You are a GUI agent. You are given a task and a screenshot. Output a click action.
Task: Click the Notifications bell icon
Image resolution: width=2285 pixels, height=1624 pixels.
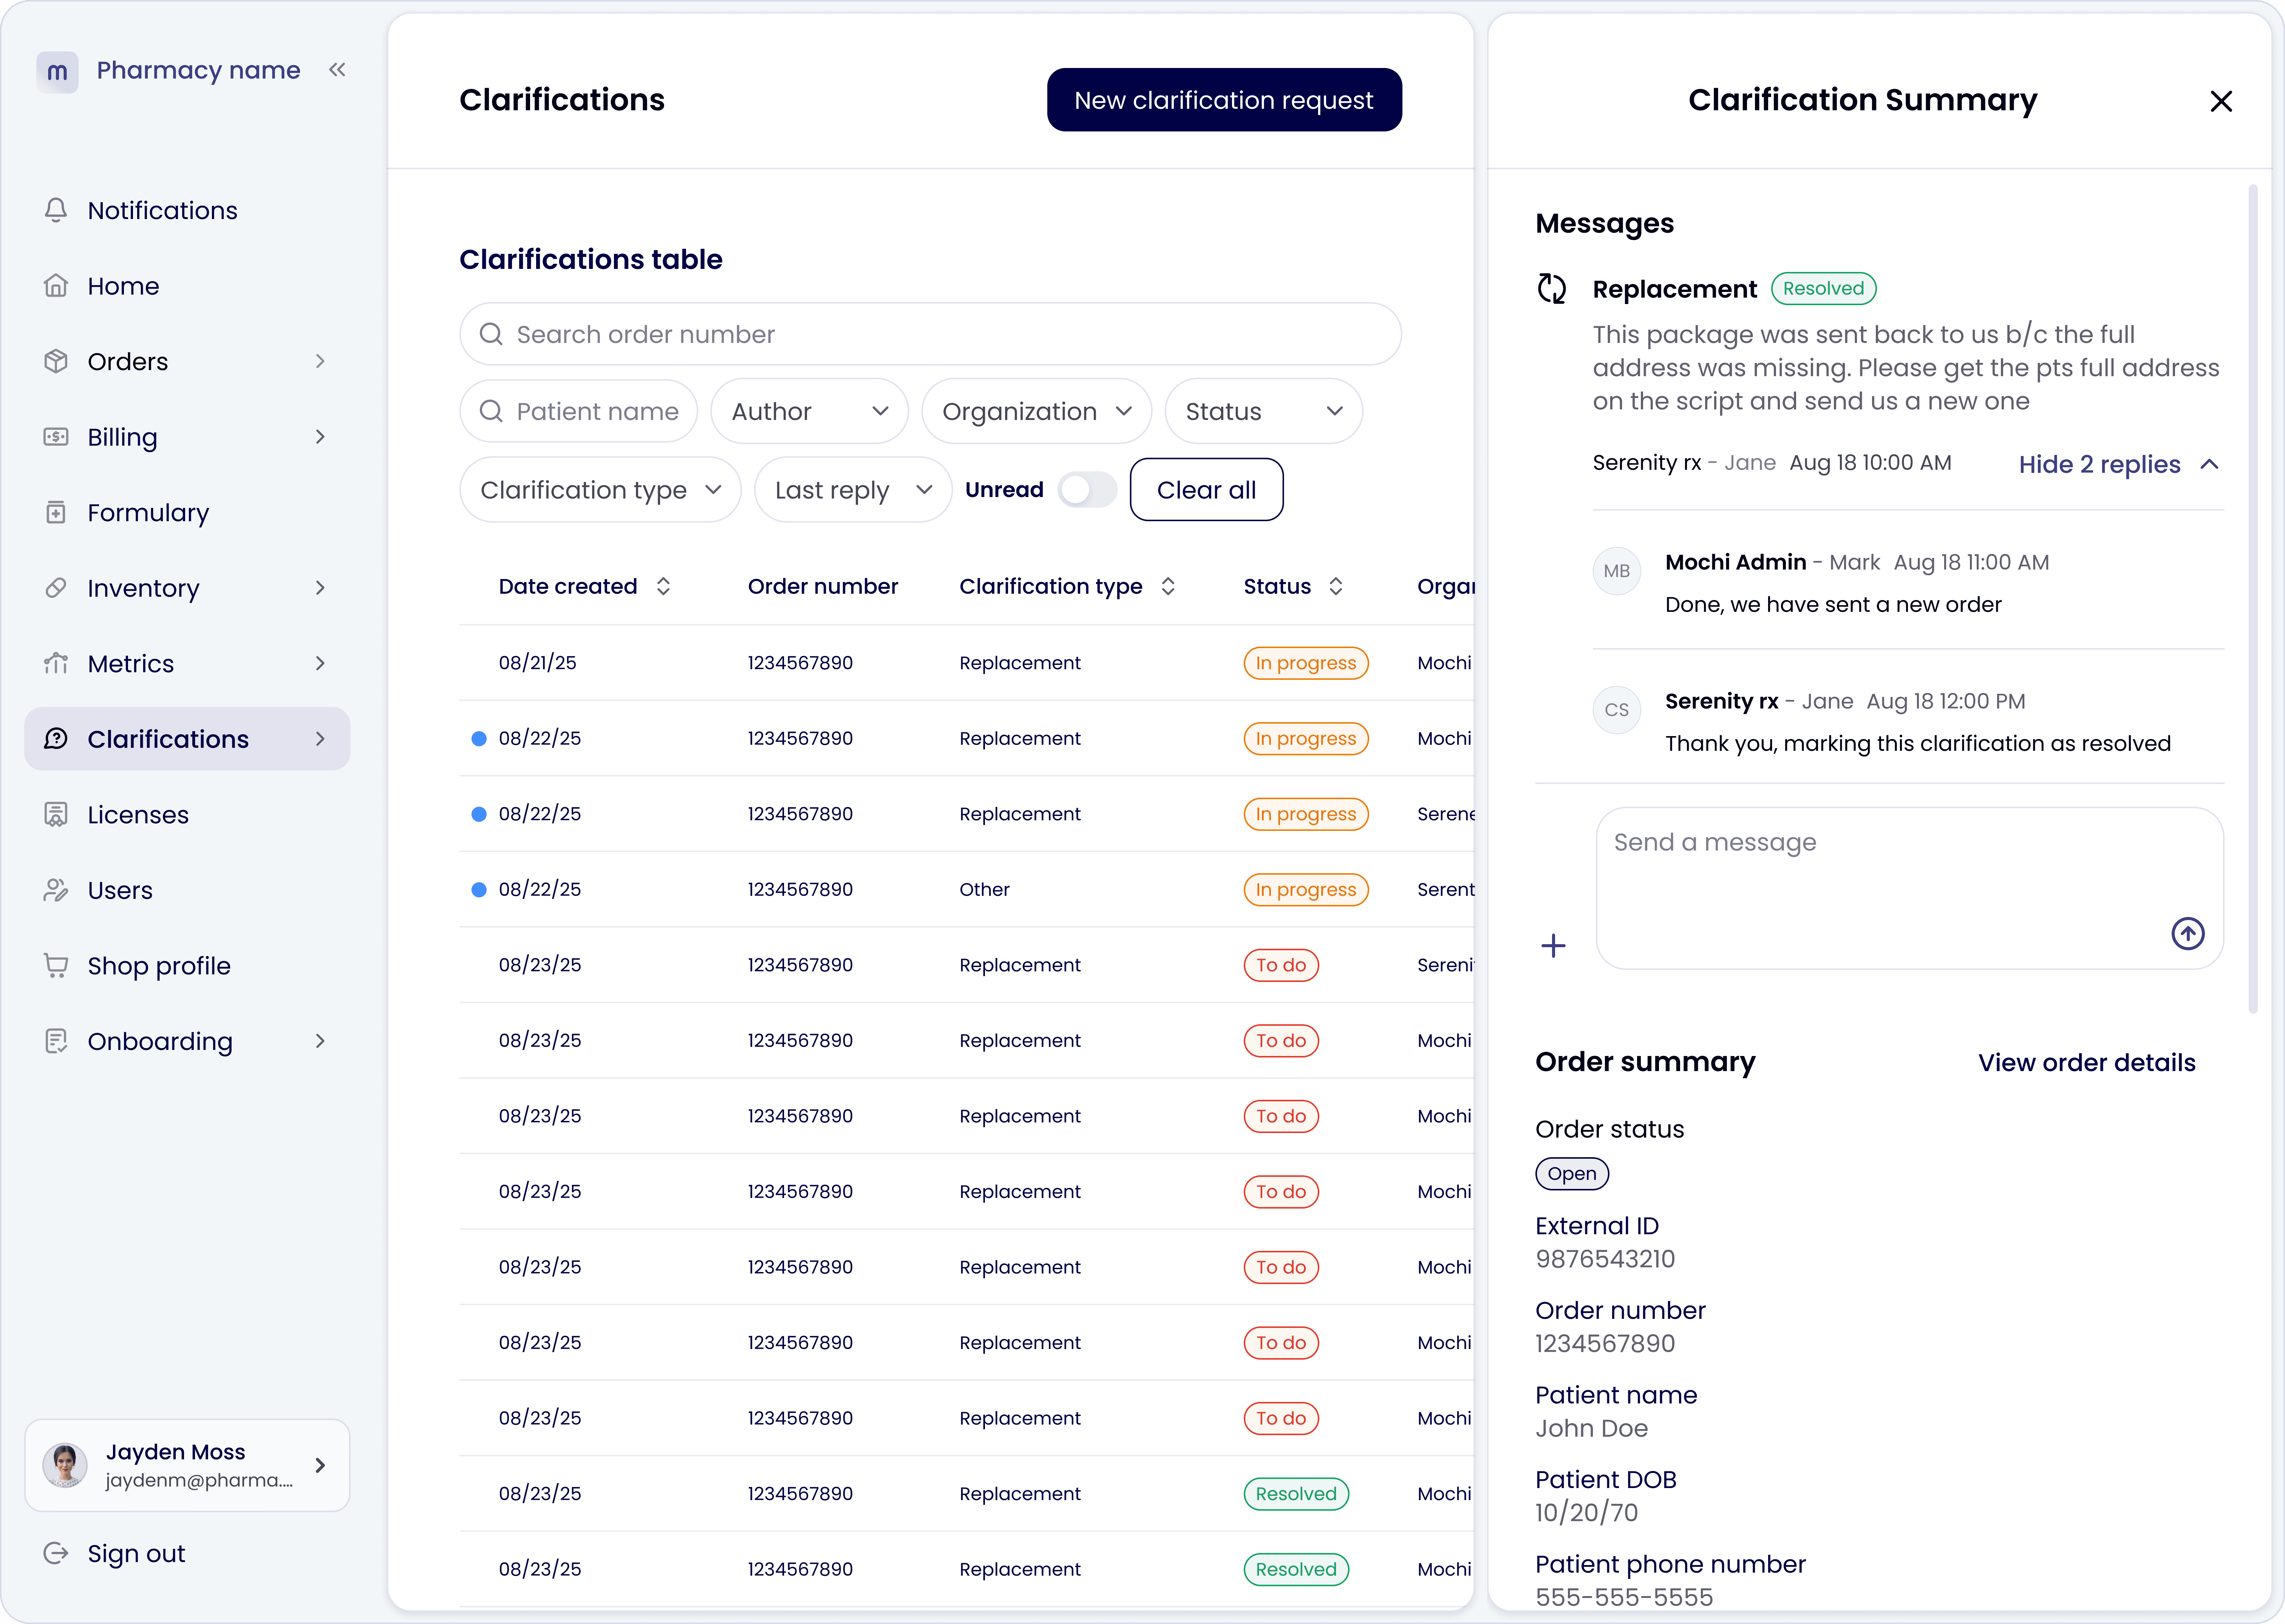tap(56, 210)
